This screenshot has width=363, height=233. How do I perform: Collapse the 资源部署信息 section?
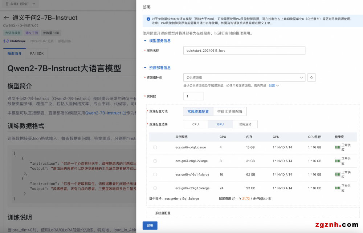pos(146,68)
